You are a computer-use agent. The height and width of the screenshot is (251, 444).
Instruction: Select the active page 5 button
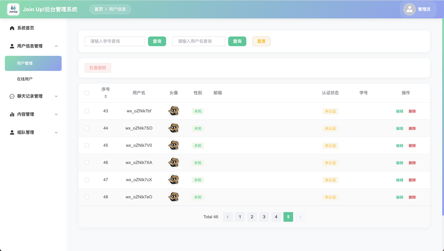[x=288, y=217]
